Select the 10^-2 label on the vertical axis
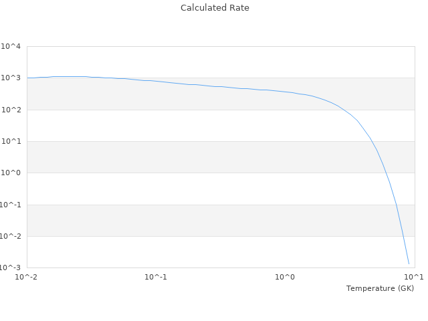 [x=11, y=236]
